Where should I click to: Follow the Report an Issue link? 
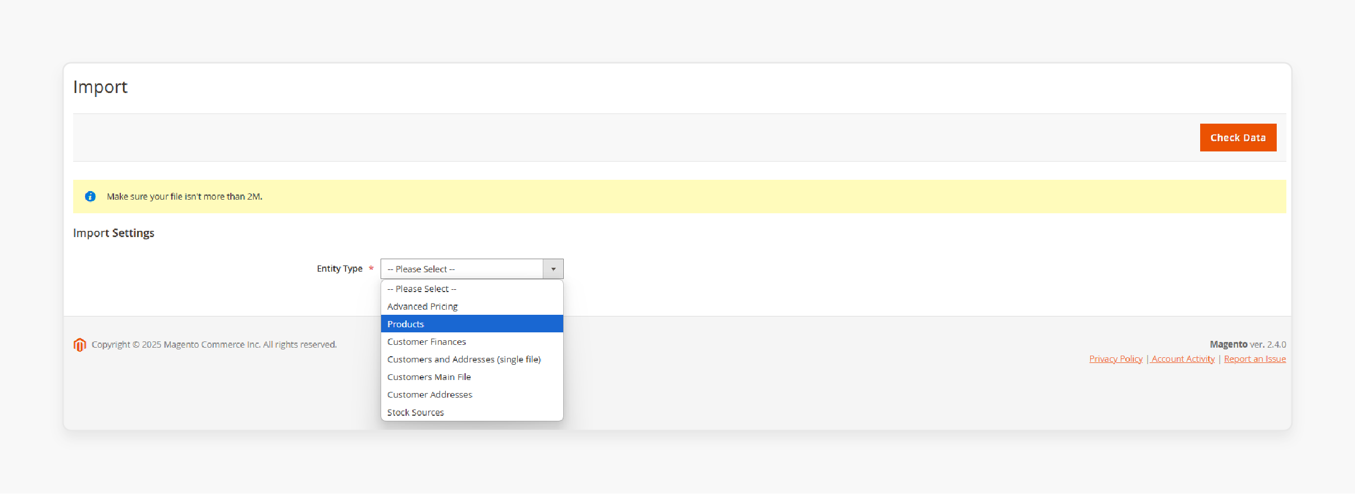(x=1255, y=358)
